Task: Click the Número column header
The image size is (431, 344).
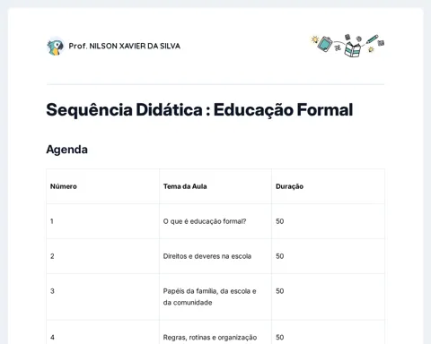Action: tap(64, 186)
